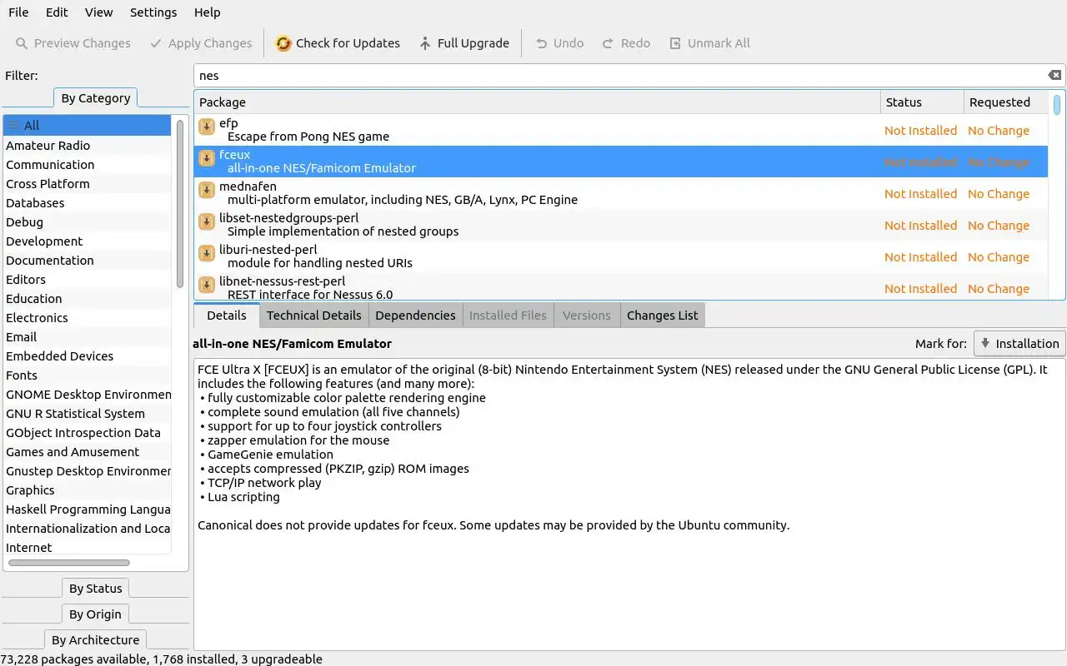The image size is (1067, 666).
Task: Clear the search field with the X icon
Action: [1054, 75]
